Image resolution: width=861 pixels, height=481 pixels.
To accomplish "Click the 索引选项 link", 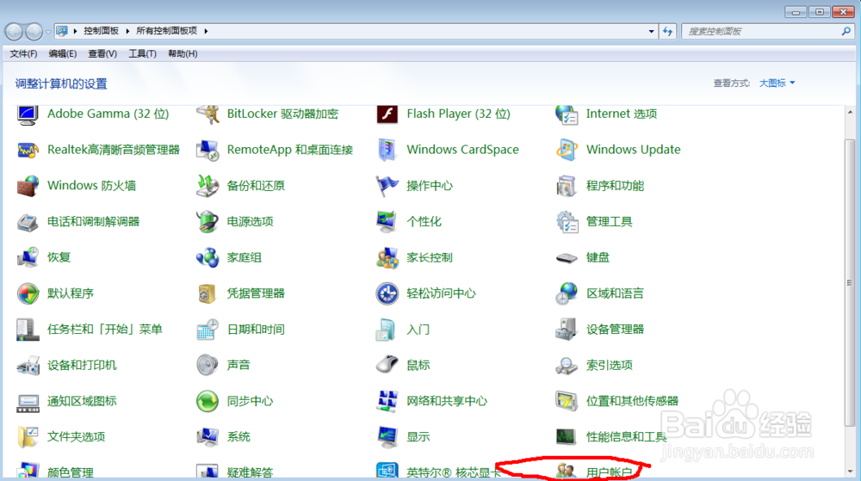I will click(x=609, y=366).
